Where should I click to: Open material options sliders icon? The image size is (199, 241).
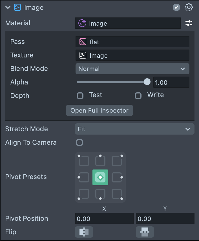189,23
